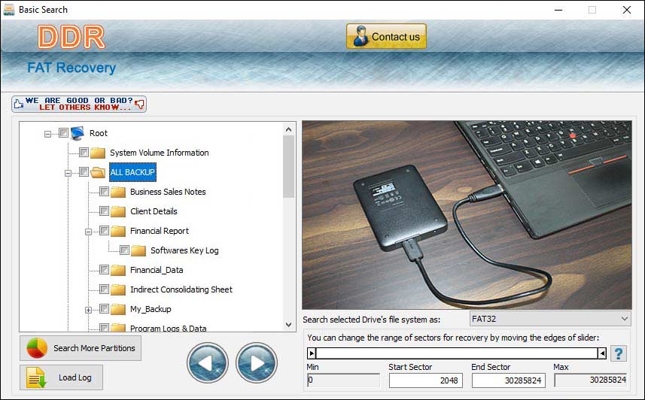Click the app icon in title bar
Screen dimensions: 645x400
pos(8,10)
